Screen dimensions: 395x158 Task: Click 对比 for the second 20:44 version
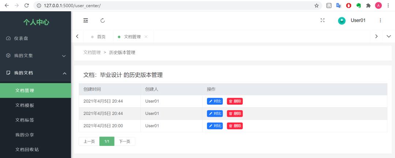(215, 113)
